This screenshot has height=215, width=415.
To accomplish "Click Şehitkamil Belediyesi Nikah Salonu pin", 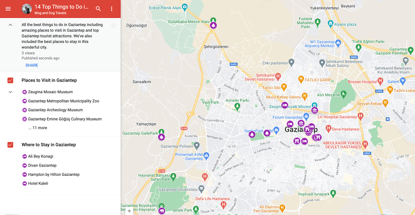I will [x=322, y=63].
